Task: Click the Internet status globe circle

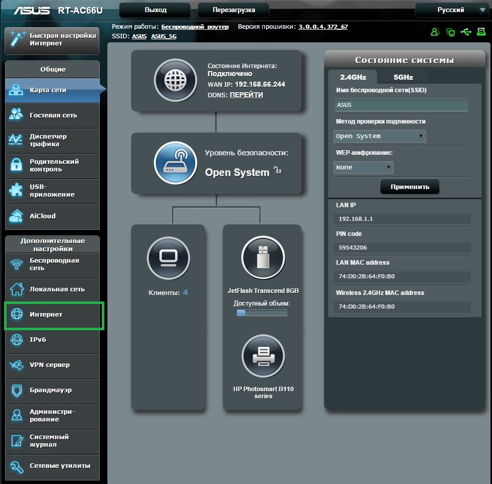Action: coord(175,80)
